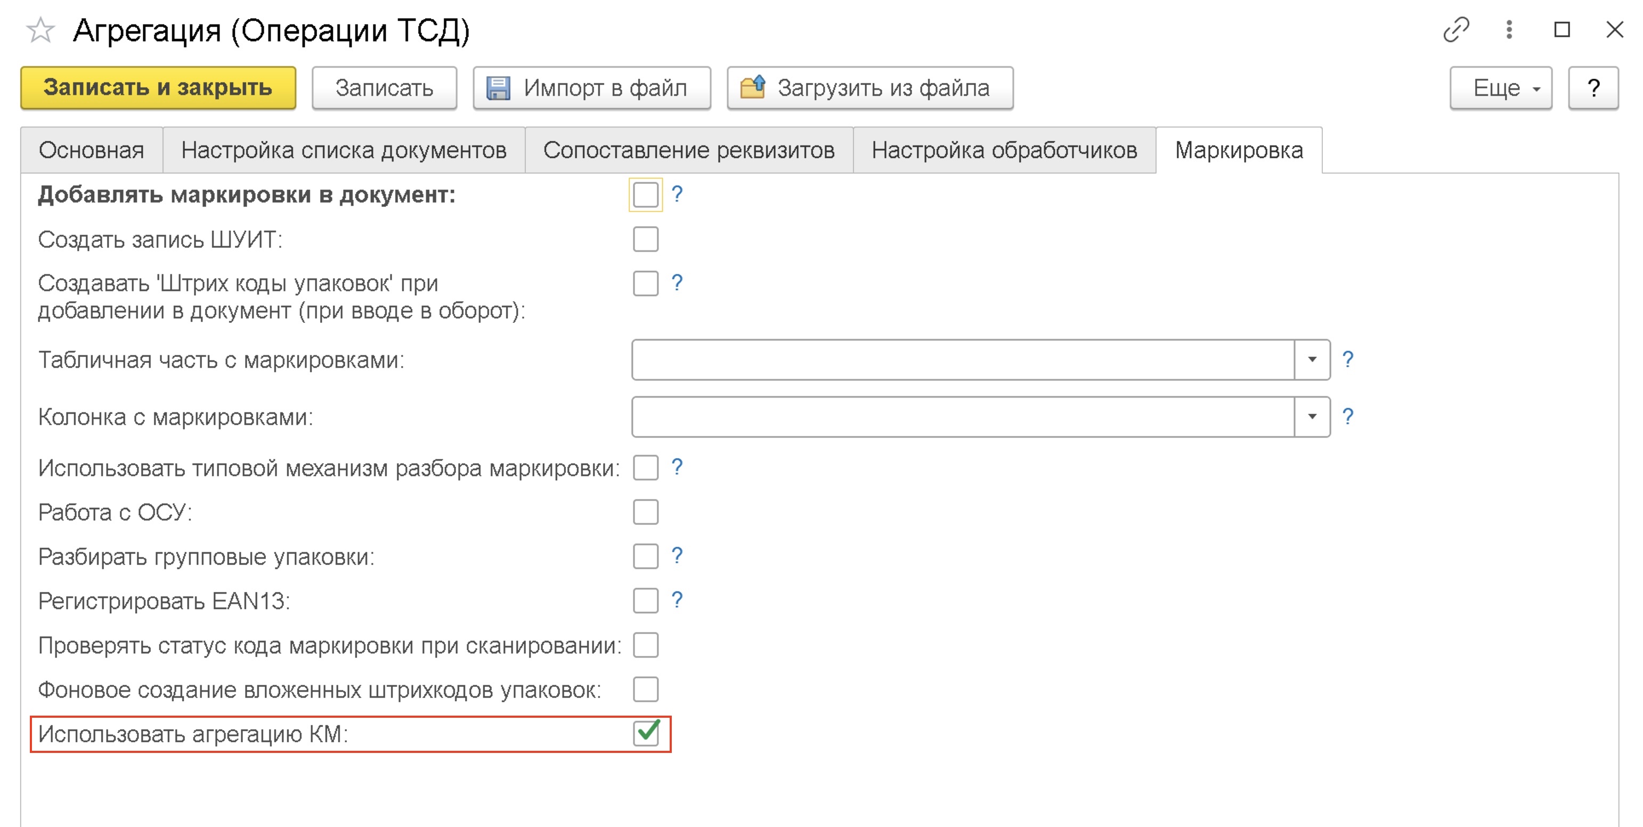This screenshot has width=1643, height=827.
Task: Uncheck 'Использовать агрегацию КМ' checkbox
Action: pos(646,733)
